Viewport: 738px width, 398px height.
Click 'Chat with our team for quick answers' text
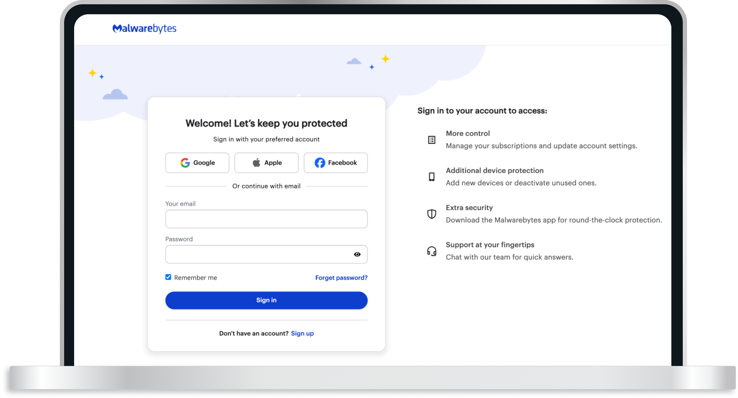[509, 257]
